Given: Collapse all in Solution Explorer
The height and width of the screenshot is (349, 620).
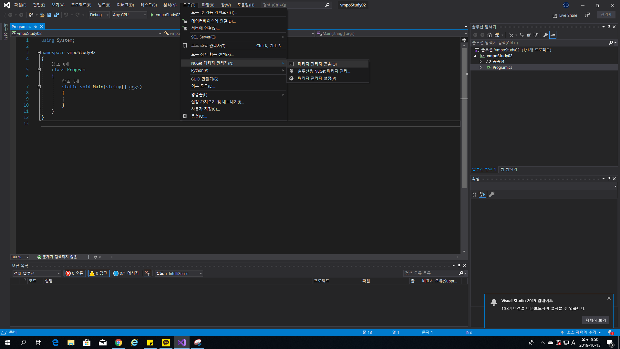Looking at the screenshot, I should pos(529,35).
